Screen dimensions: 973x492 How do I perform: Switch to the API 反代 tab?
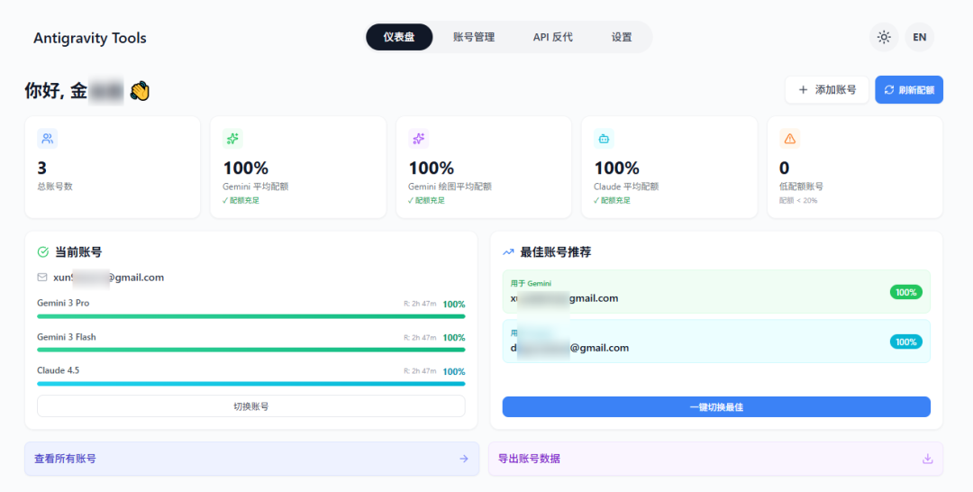point(552,37)
